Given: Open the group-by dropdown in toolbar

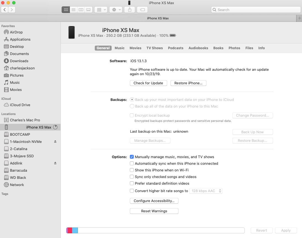Looking at the screenshot, I should coord(101,10).
